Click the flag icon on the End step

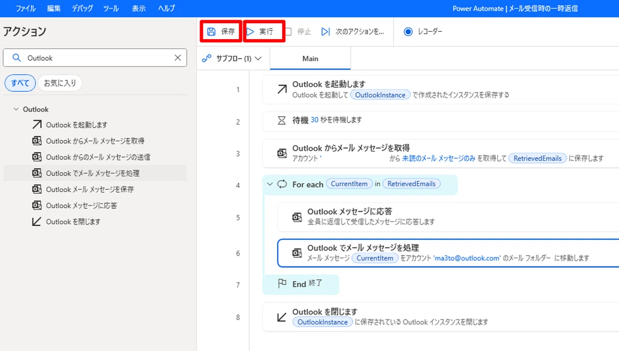tap(282, 283)
